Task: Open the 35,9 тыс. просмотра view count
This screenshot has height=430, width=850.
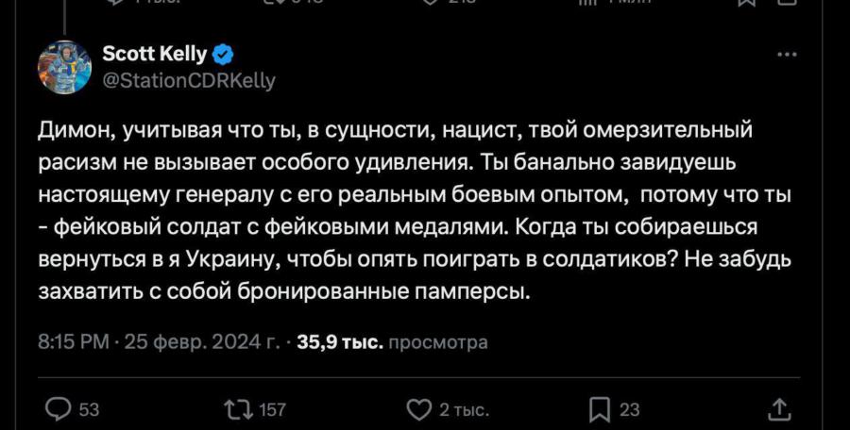Action: pyautogui.click(x=392, y=342)
